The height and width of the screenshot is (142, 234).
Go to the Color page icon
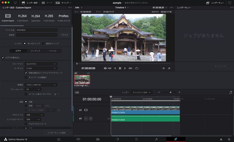point(137,139)
